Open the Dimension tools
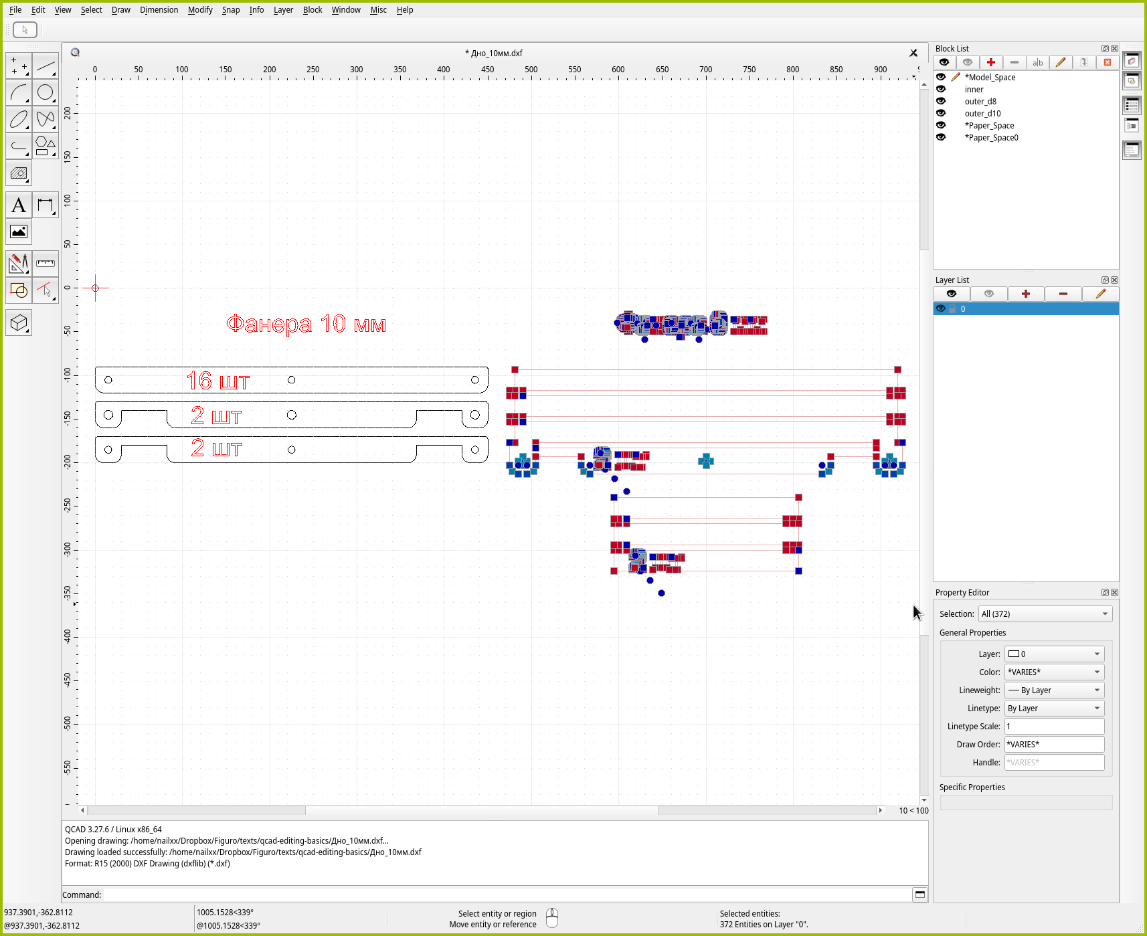 46,205
